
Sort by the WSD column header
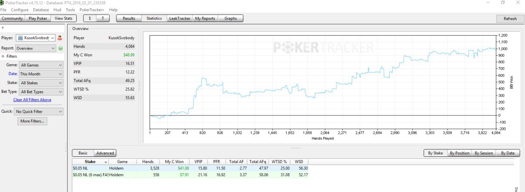pos(299,162)
